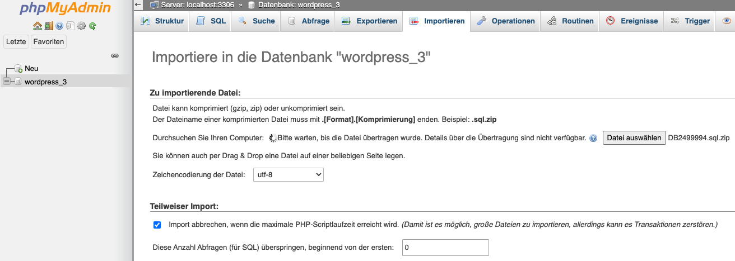Uncheck Import abbrechen on PHP timeout checkbox
Image resolution: width=735 pixels, height=261 pixels.
pos(157,225)
